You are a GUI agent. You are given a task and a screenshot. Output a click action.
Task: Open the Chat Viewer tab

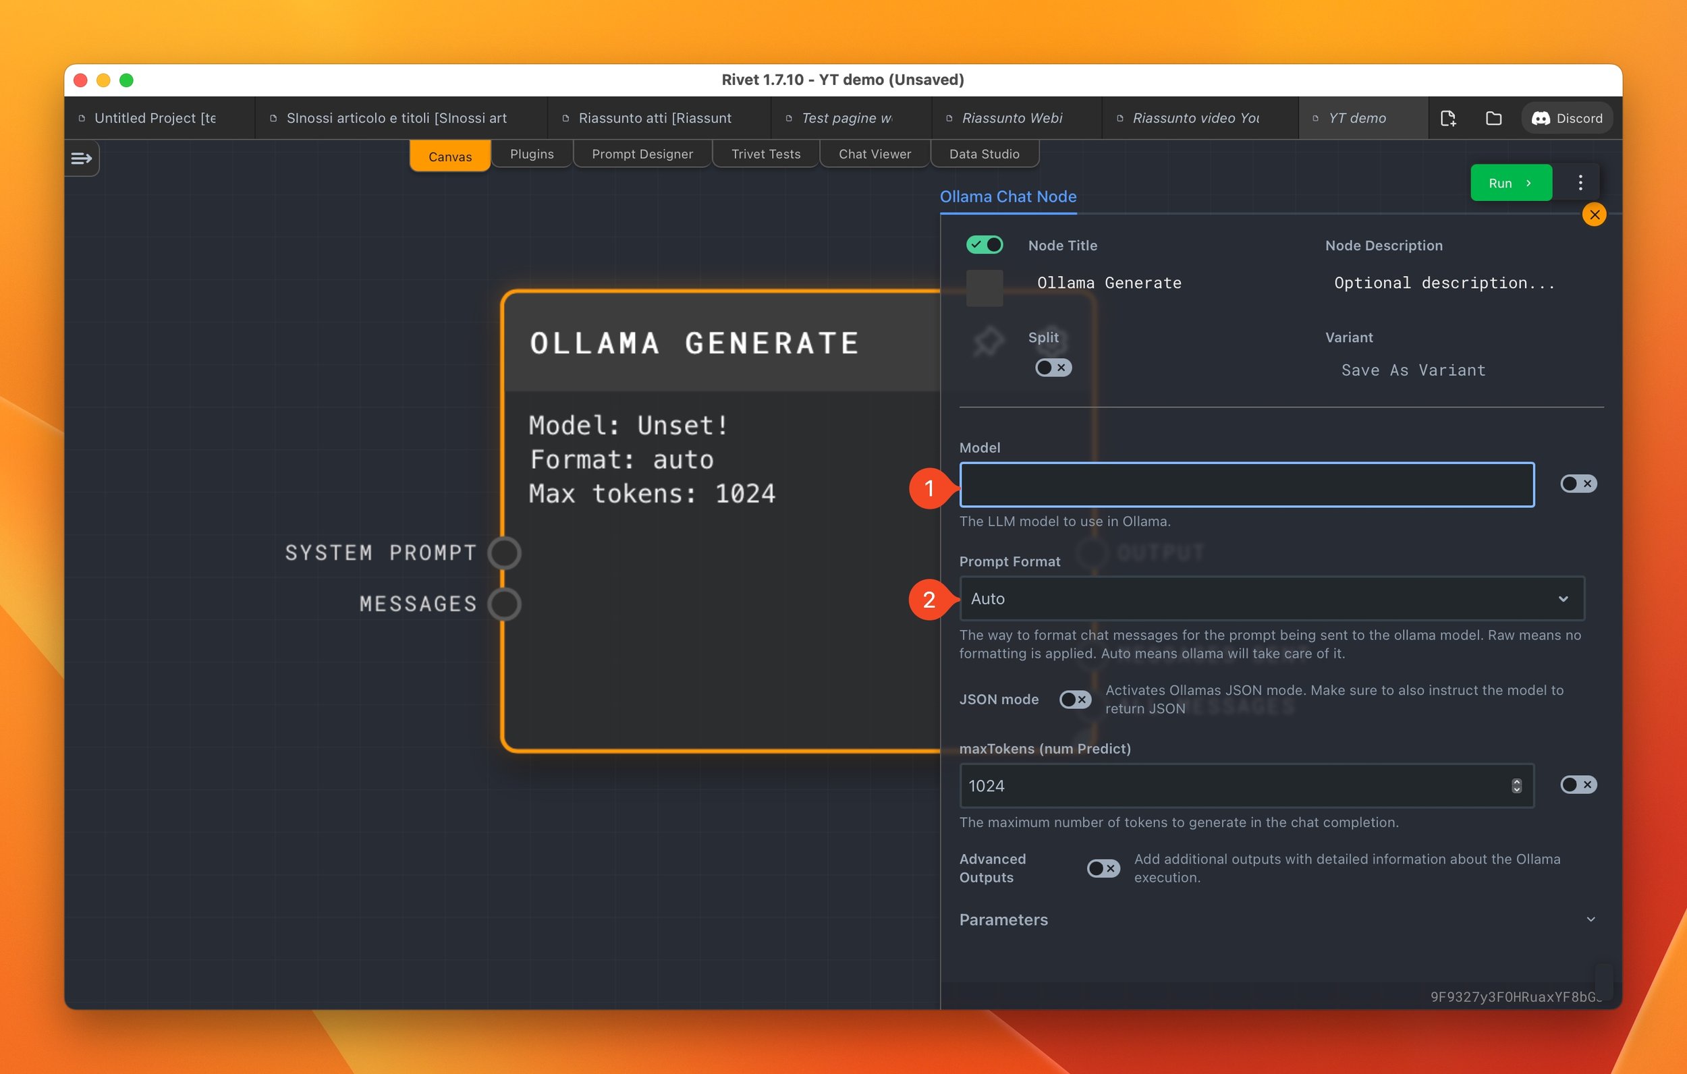click(875, 154)
